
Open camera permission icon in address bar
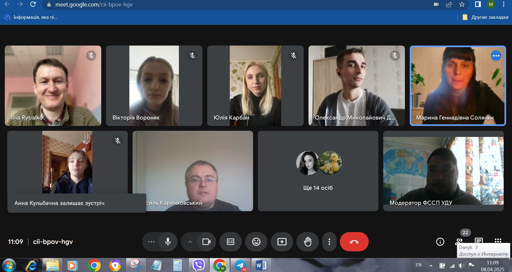click(x=436, y=4)
